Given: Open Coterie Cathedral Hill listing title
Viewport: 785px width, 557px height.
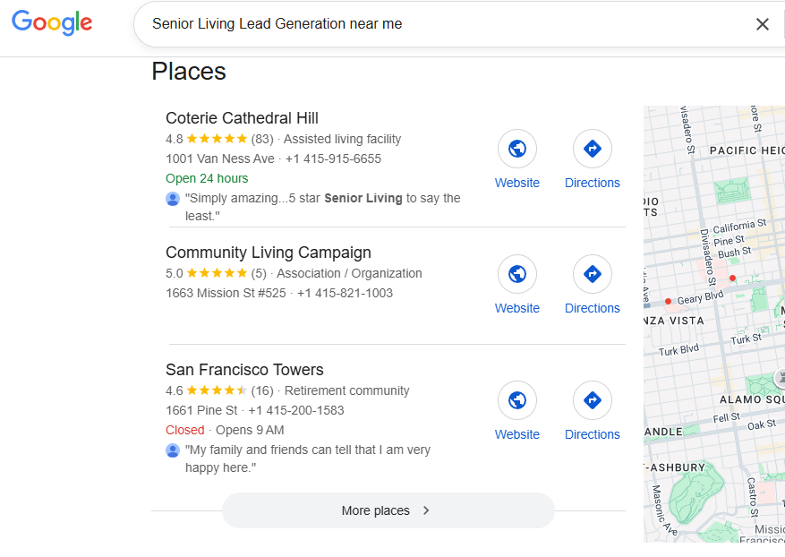Looking at the screenshot, I should 242,118.
